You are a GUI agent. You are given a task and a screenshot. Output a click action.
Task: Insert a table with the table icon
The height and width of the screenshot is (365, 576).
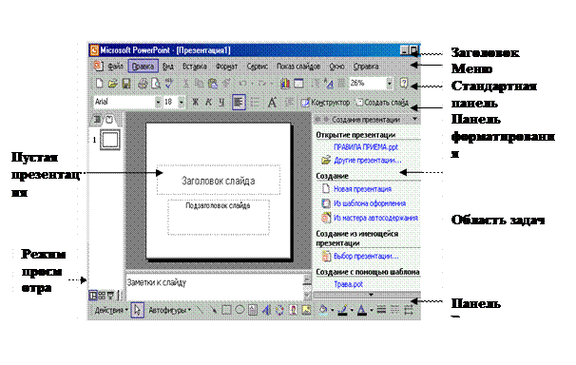298,84
